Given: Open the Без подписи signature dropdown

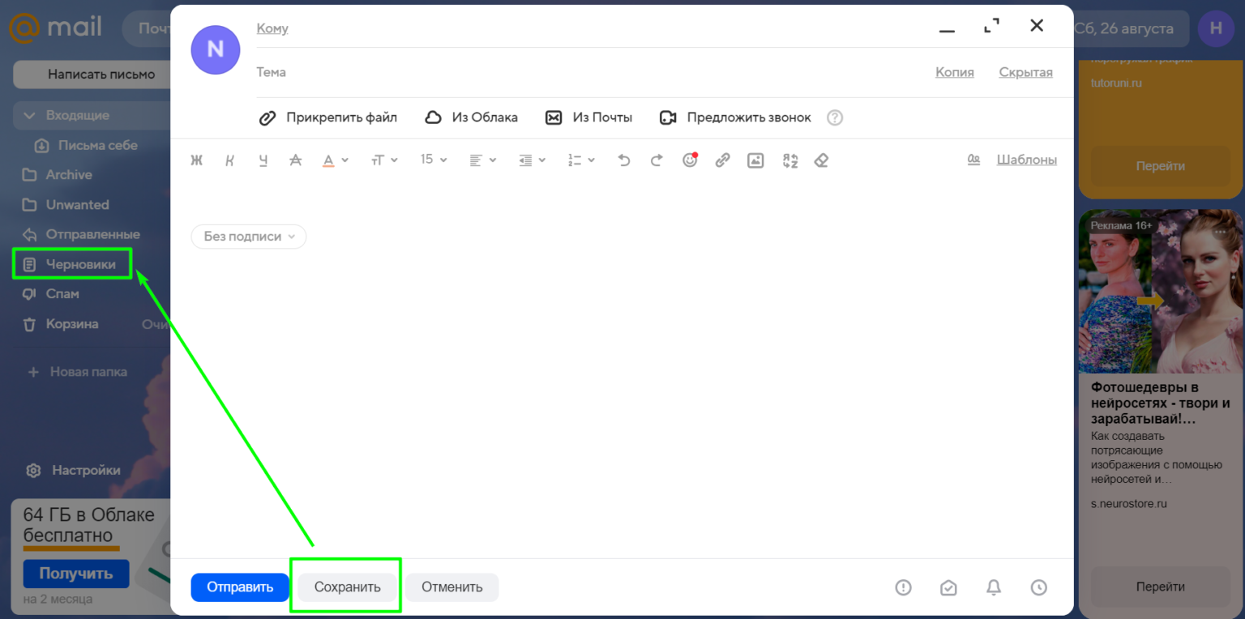Looking at the screenshot, I should point(249,237).
